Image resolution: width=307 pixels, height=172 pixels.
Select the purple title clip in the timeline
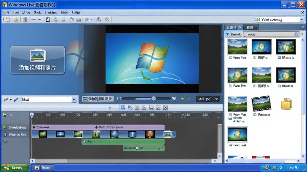coord(98,127)
